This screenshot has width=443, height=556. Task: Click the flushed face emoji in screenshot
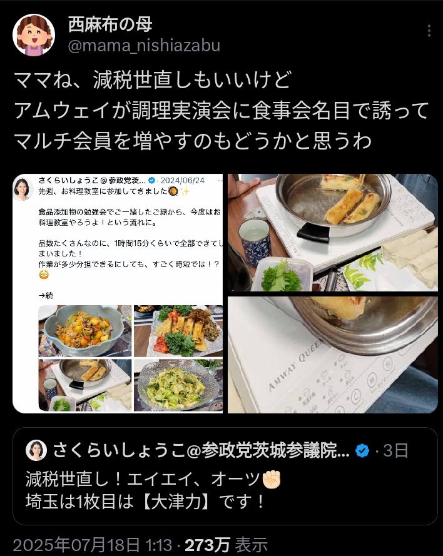coord(44,275)
